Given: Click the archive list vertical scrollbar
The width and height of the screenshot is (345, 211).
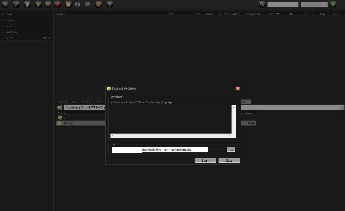Looking at the screenshot, I should tap(234, 119).
